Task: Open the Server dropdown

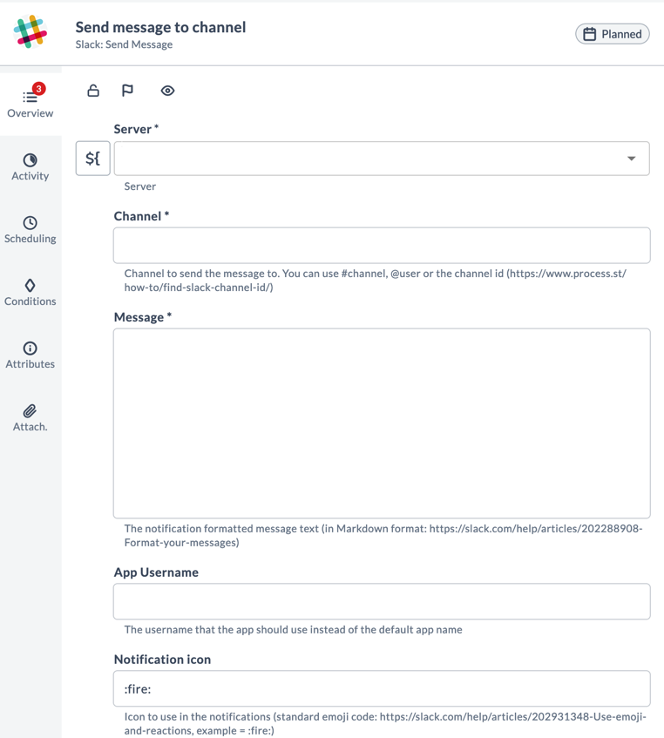Action: pyautogui.click(x=633, y=159)
